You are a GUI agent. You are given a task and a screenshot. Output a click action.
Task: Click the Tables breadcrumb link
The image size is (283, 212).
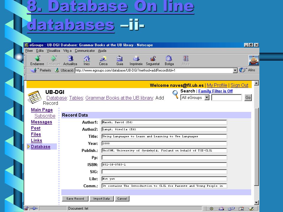point(76,98)
